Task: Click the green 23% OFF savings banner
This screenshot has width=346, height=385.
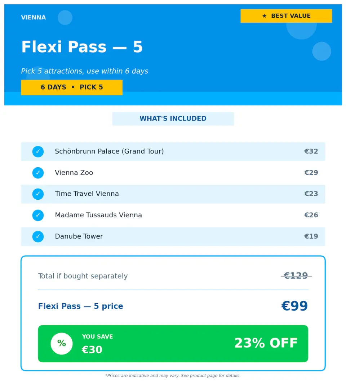Action: (173, 344)
